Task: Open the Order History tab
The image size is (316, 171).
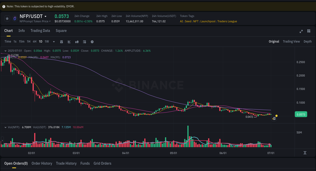Action: [x=42, y=163]
